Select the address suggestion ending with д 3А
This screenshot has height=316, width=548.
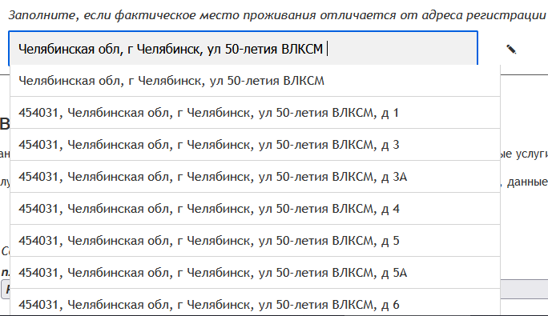click(x=255, y=177)
